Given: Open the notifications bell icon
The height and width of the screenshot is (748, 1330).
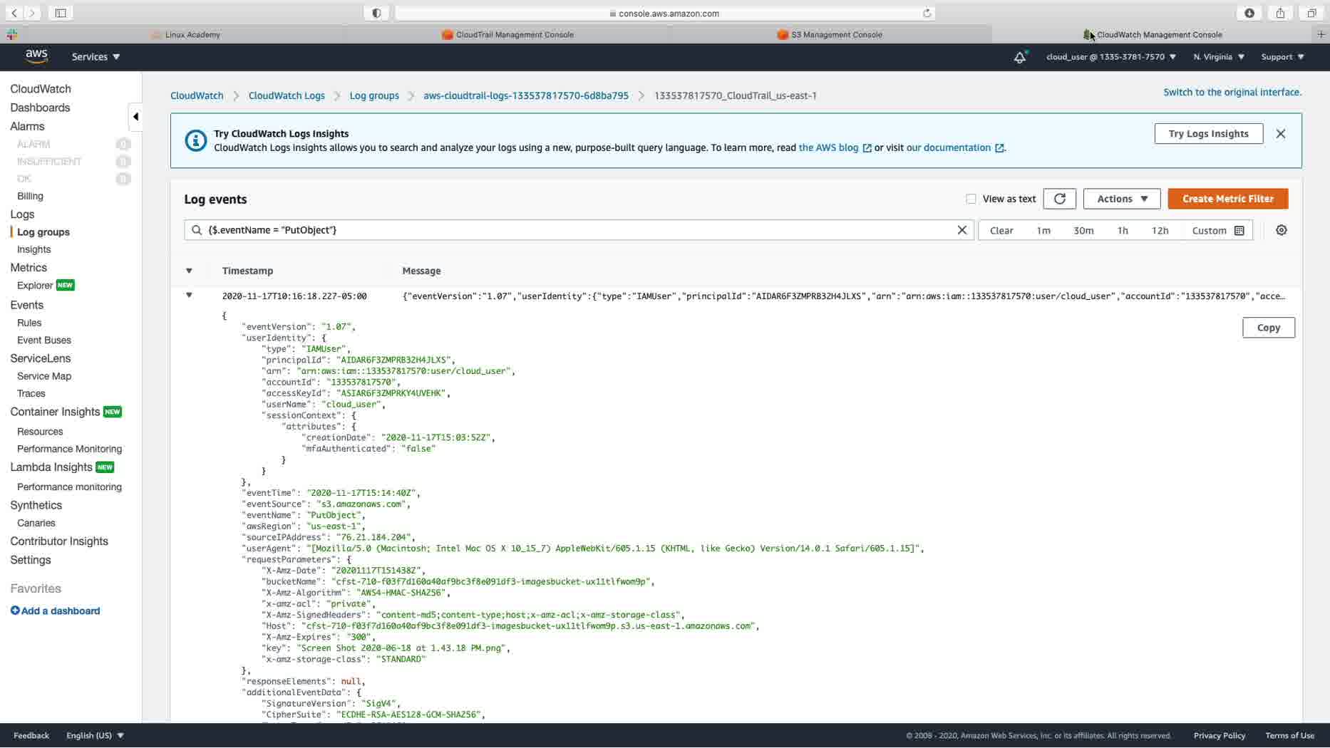Looking at the screenshot, I should click(1020, 57).
